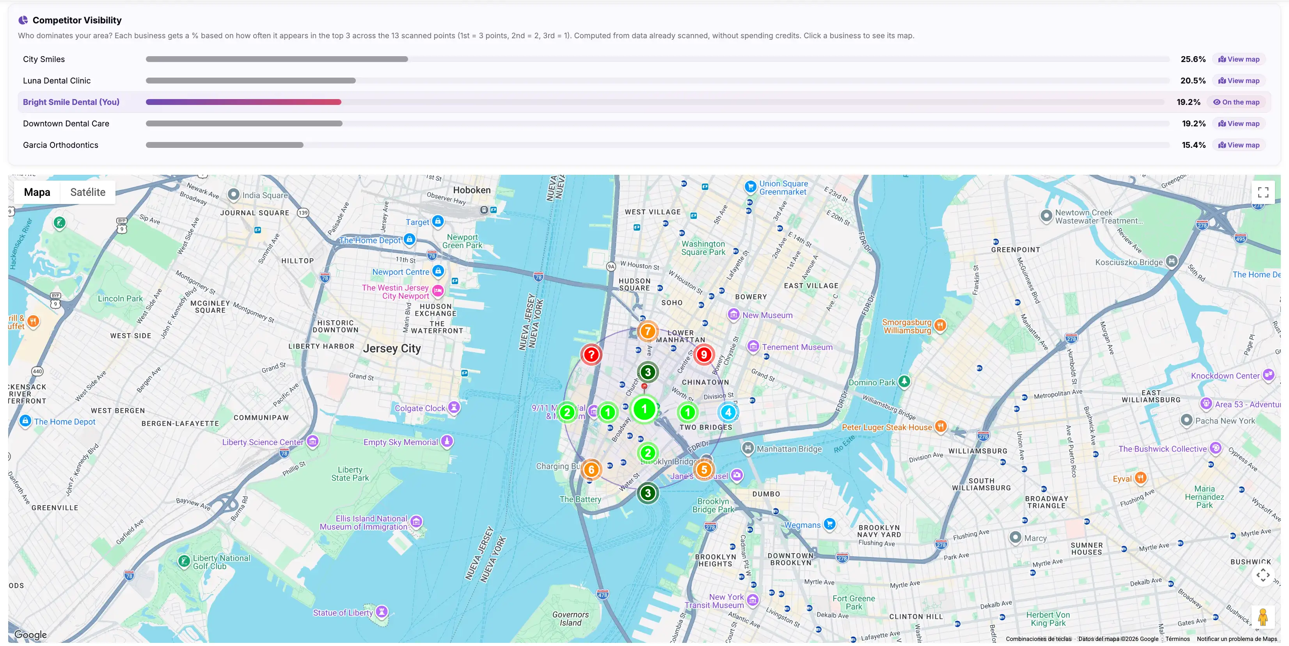Click the Statue of Liberty place icon
This screenshot has height=646, width=1289.
pos(382,611)
